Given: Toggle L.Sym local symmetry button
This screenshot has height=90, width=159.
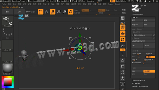Looking at the screenshot, I should coord(122,45).
